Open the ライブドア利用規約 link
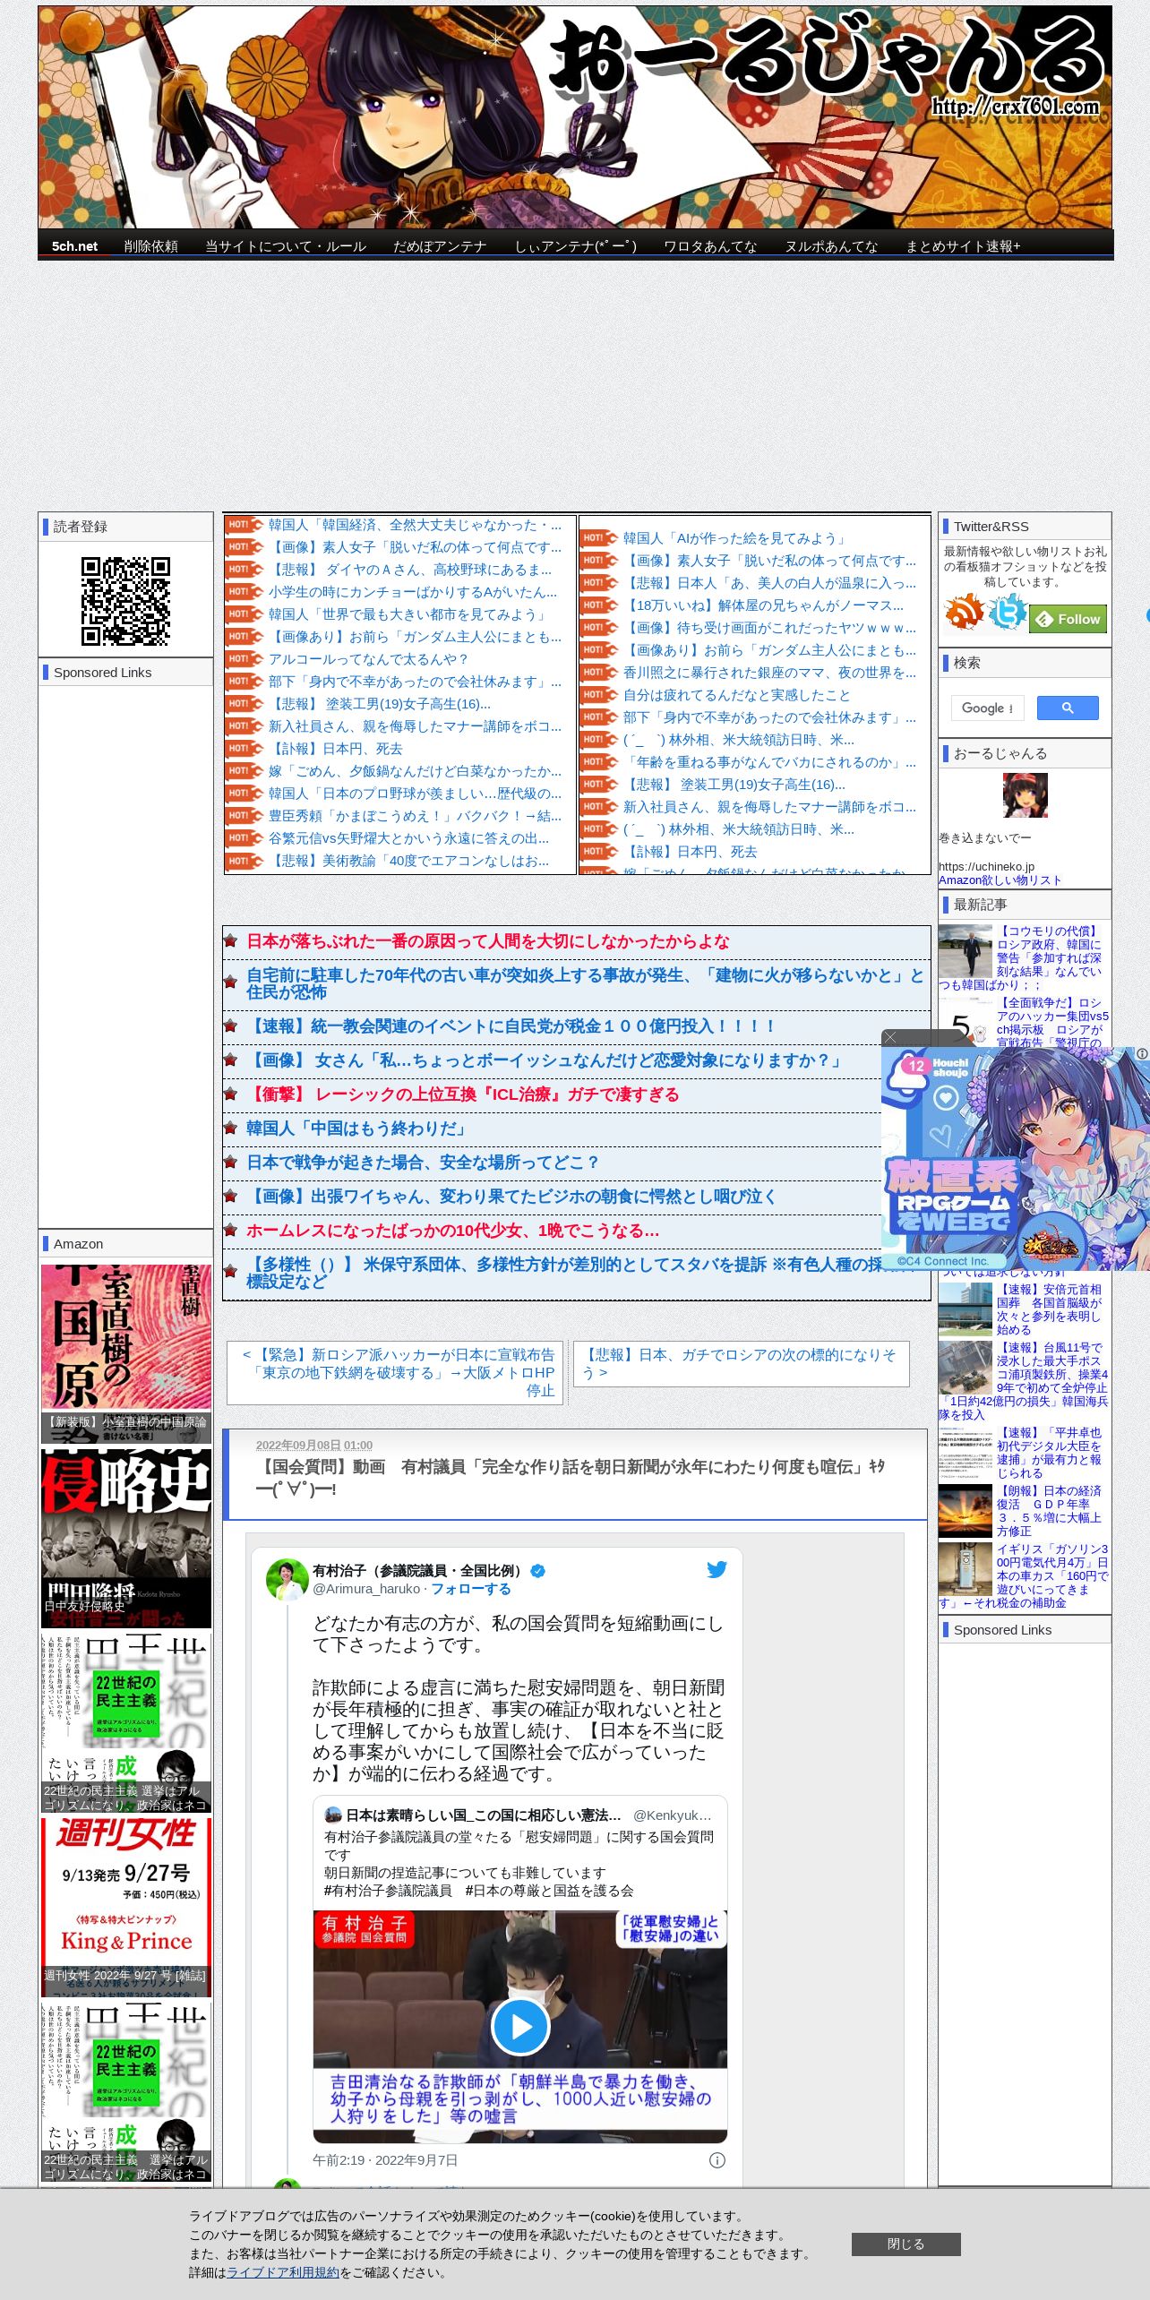Image resolution: width=1150 pixels, height=2300 pixels. [x=283, y=2272]
